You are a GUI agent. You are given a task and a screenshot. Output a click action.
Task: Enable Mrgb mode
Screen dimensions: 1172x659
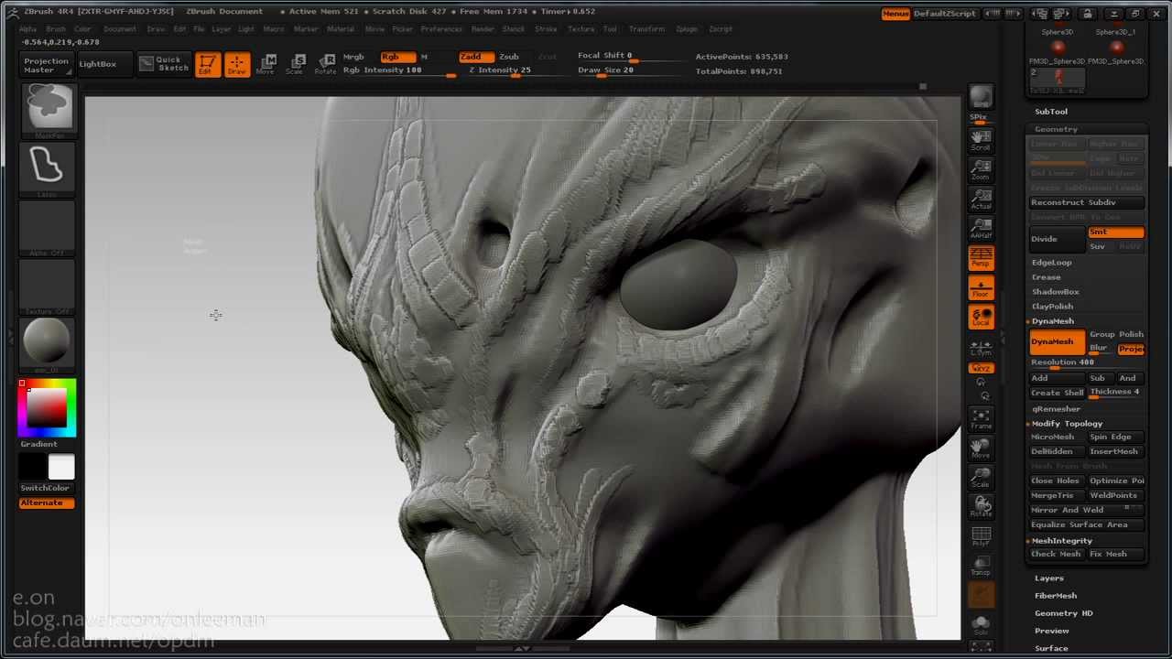(x=354, y=57)
